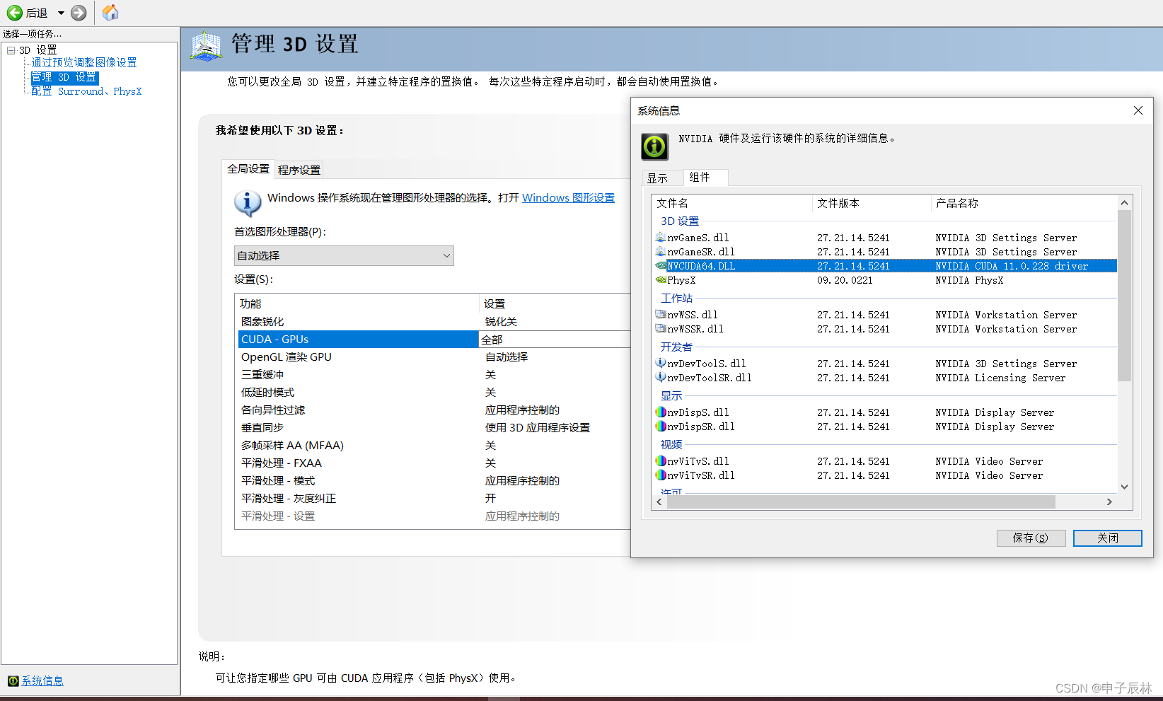This screenshot has height=701, width=1163.
Task: Click the nvDevToolSR.dll file icon
Action: 661,378
